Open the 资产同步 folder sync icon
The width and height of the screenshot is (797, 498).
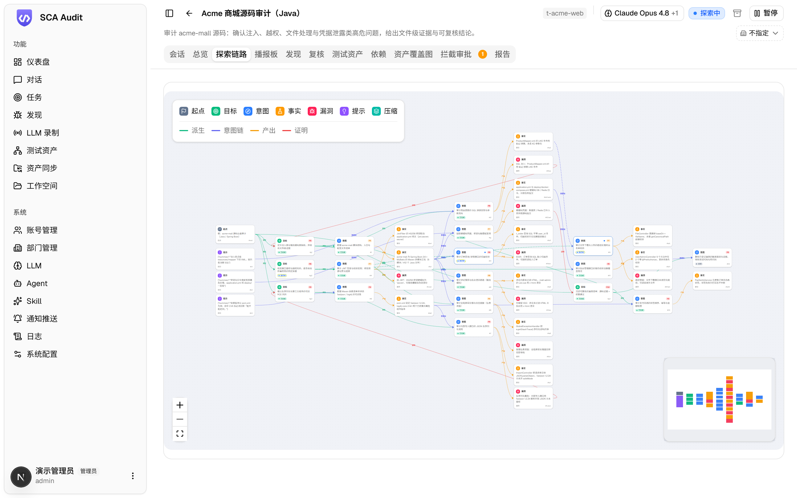[x=17, y=168]
